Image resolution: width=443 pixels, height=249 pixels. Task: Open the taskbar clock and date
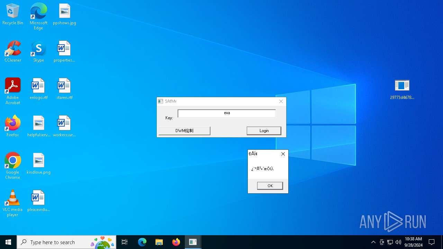[414, 242]
